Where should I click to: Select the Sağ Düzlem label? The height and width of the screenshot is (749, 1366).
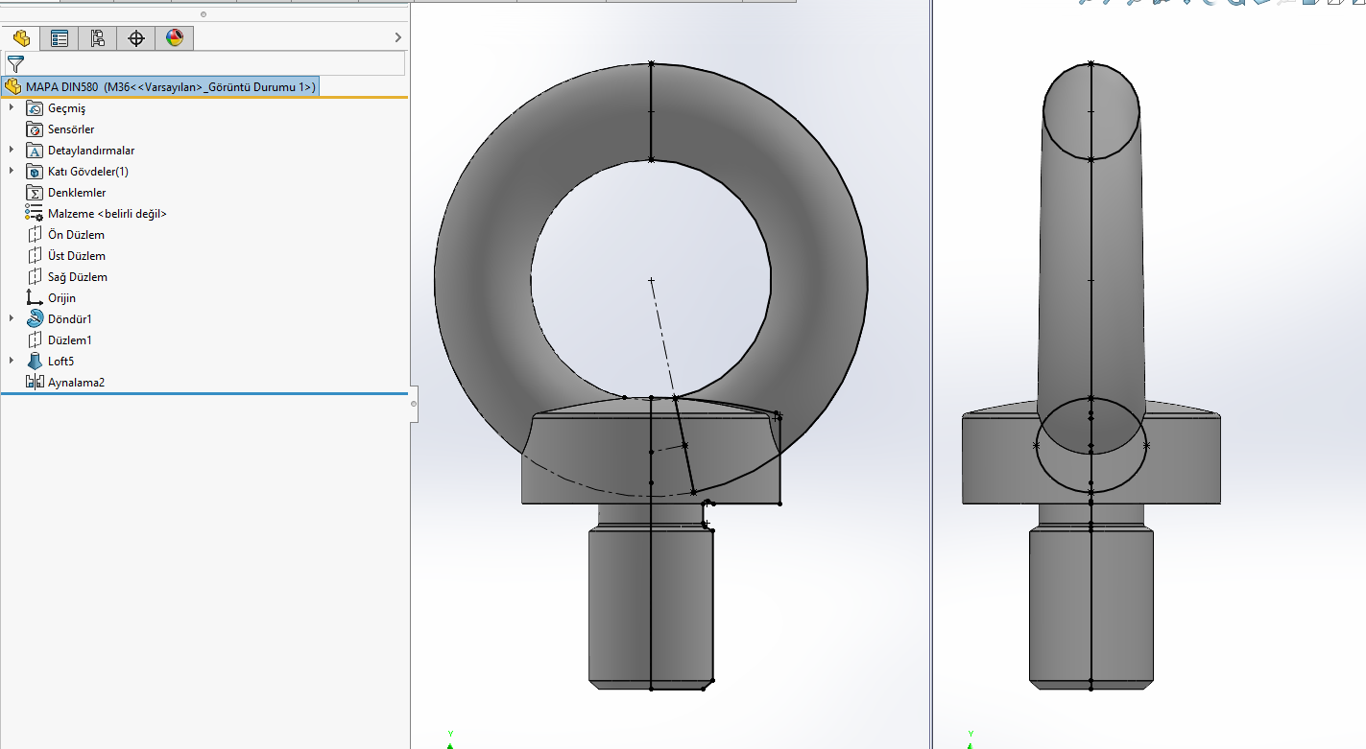point(78,277)
